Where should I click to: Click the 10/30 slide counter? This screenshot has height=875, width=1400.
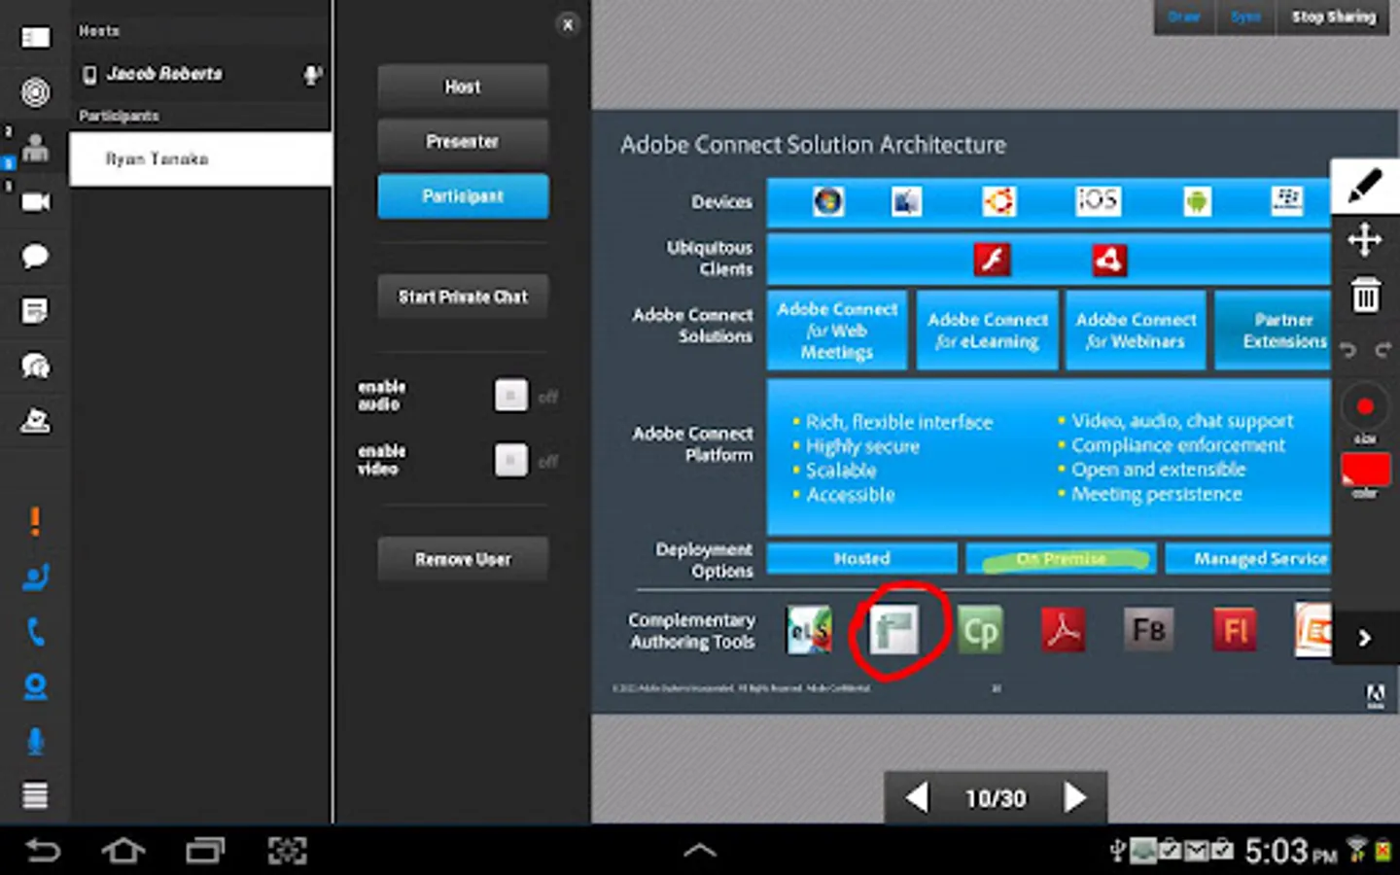click(x=996, y=798)
